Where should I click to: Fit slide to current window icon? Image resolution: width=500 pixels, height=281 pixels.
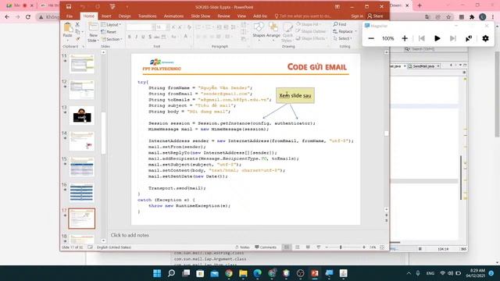[x=382, y=247]
